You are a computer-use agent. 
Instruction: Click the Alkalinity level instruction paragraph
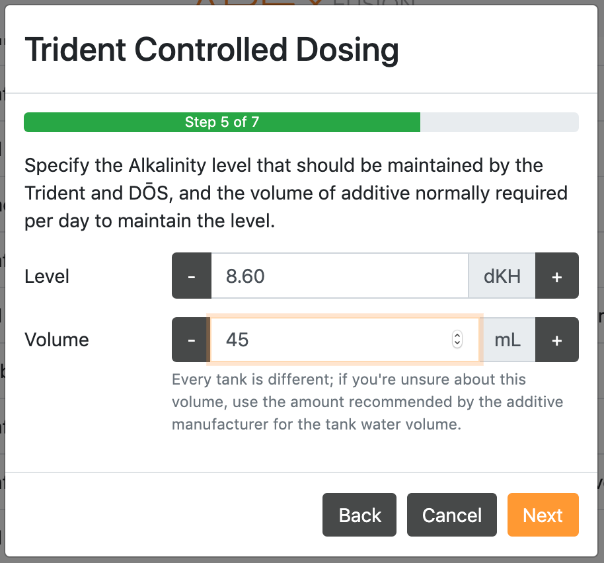(x=296, y=193)
